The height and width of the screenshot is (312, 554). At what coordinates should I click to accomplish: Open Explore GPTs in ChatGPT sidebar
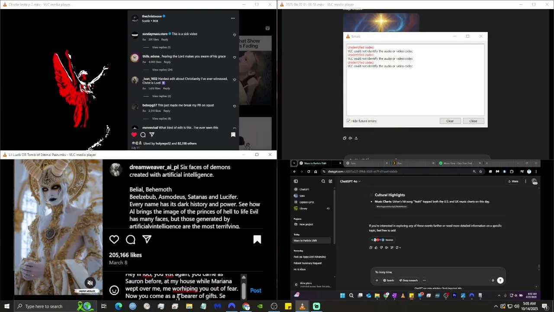click(x=304, y=202)
